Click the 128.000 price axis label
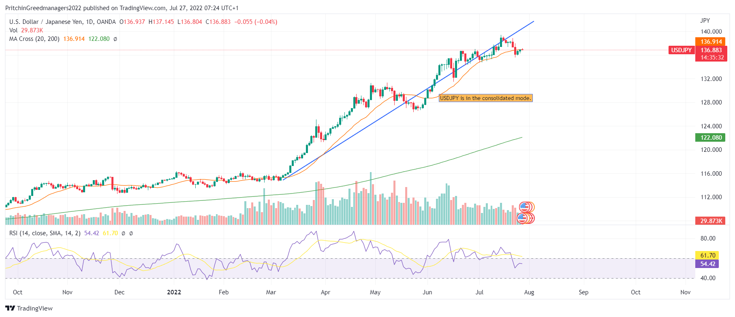The height and width of the screenshot is (317, 735). tap(711, 102)
